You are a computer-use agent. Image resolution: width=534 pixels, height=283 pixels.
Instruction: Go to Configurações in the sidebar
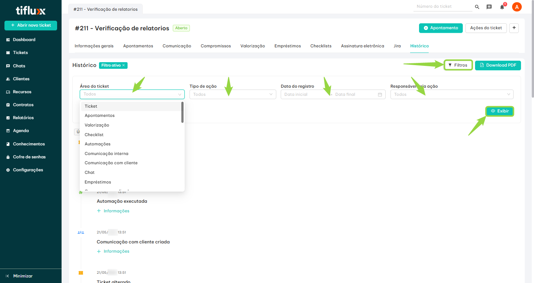tap(28, 170)
